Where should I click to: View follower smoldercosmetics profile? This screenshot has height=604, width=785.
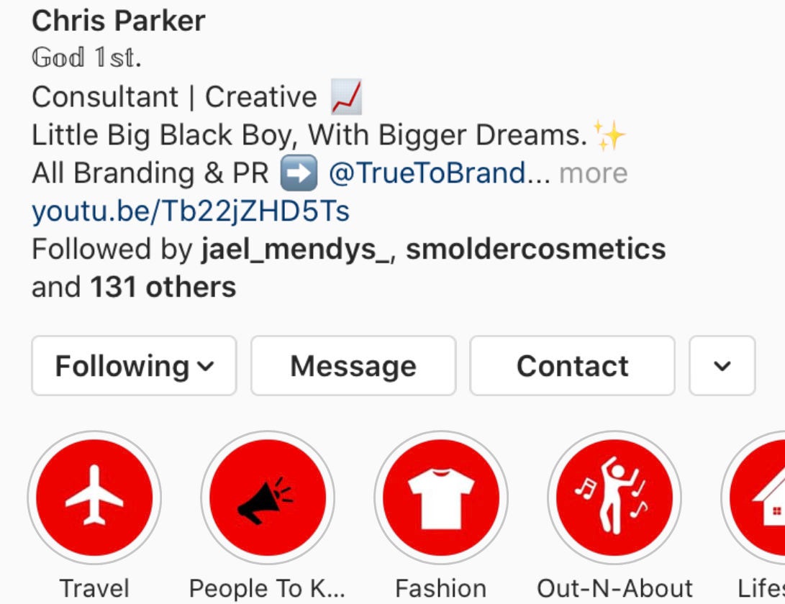point(535,250)
